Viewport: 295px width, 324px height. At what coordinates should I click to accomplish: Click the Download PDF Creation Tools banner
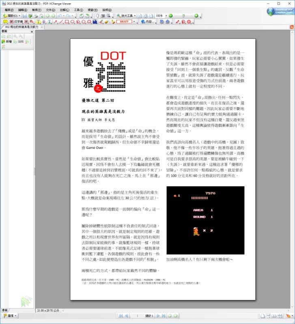280,11
